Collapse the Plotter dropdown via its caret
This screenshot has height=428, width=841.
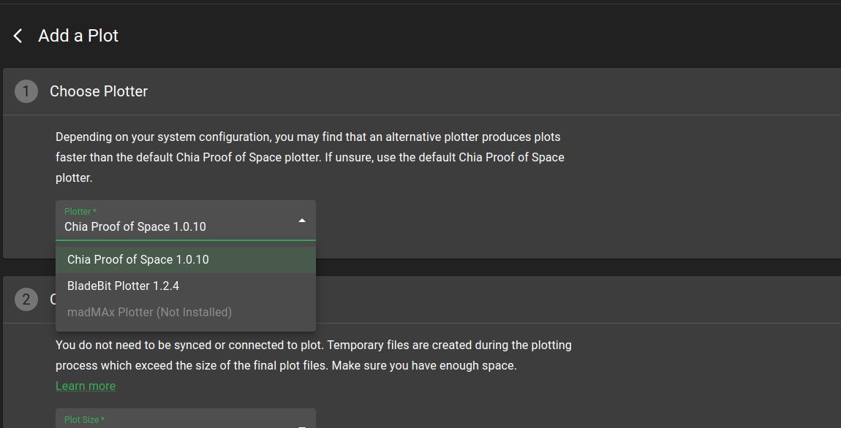[301, 221]
